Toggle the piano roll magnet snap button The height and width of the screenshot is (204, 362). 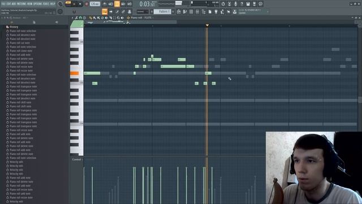[x=80, y=18]
